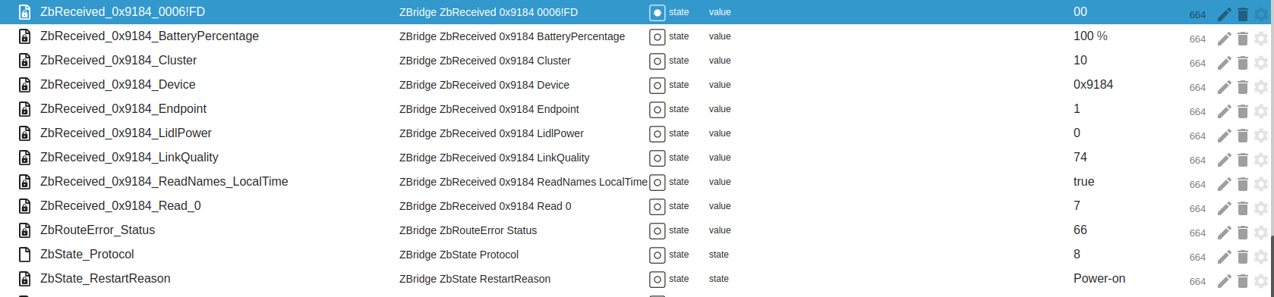Select the ZbRouteError_Status row name
Screen dimensions: 1274x297
pyautogui.click(x=97, y=230)
